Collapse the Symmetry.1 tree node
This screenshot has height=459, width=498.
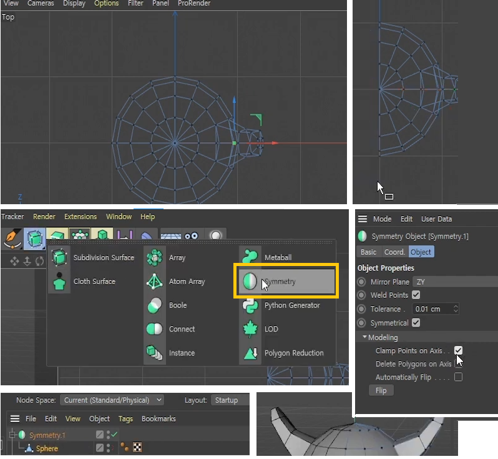12,434
